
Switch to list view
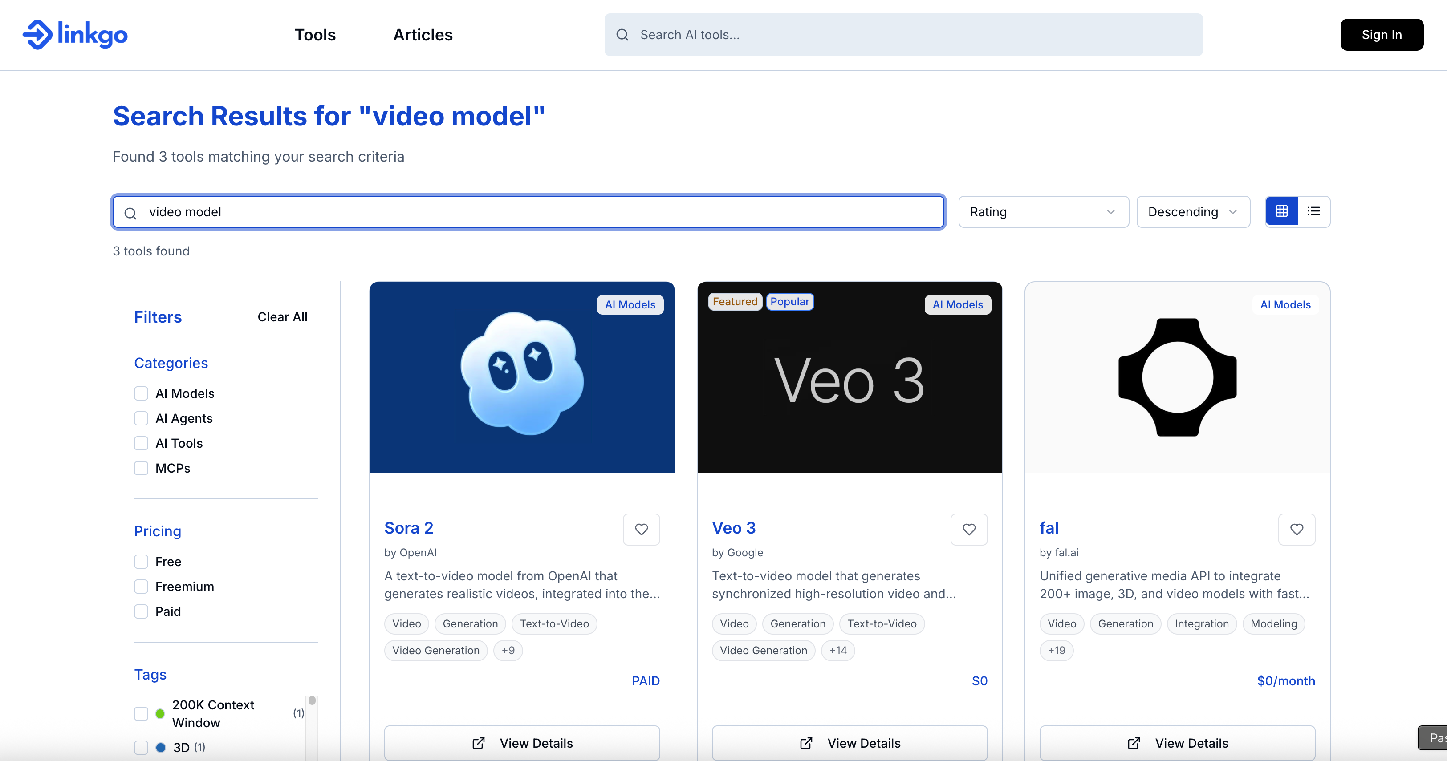pyautogui.click(x=1313, y=211)
